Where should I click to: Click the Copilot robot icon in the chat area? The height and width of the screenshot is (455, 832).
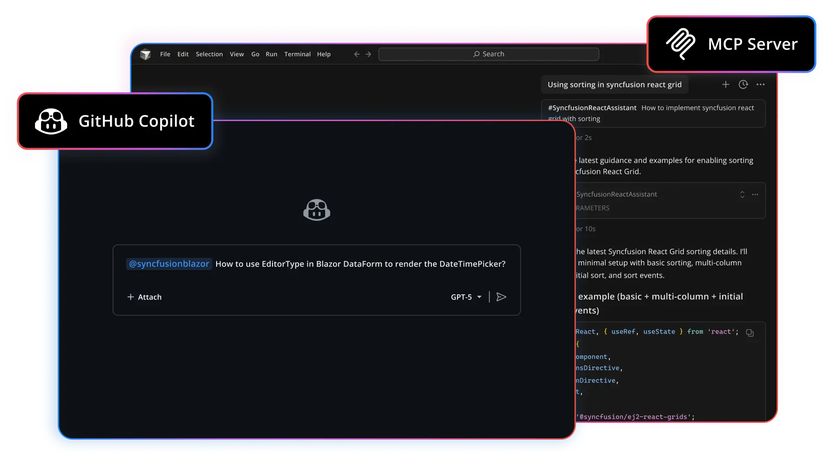pyautogui.click(x=317, y=210)
